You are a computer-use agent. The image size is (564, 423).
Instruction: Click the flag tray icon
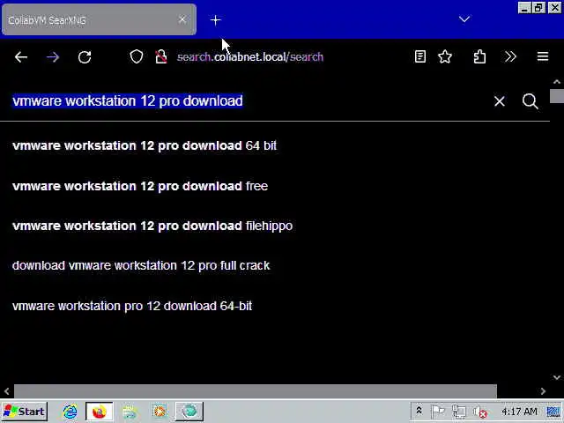[437, 412]
